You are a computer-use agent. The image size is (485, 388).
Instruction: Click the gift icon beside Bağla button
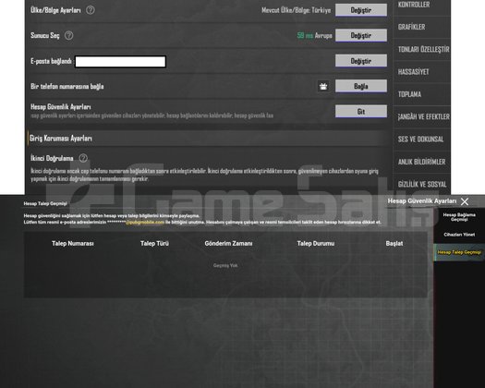pos(323,86)
